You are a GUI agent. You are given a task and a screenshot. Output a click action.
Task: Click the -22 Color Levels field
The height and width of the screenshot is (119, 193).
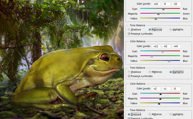[x=176, y=4]
